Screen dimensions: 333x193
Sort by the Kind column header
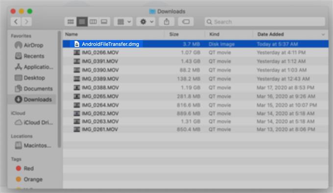[x=214, y=34]
